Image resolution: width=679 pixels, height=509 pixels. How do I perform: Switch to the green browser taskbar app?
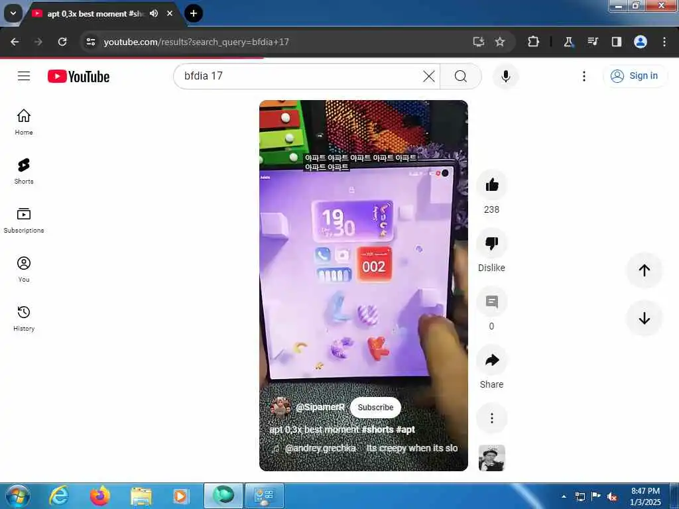point(223,496)
